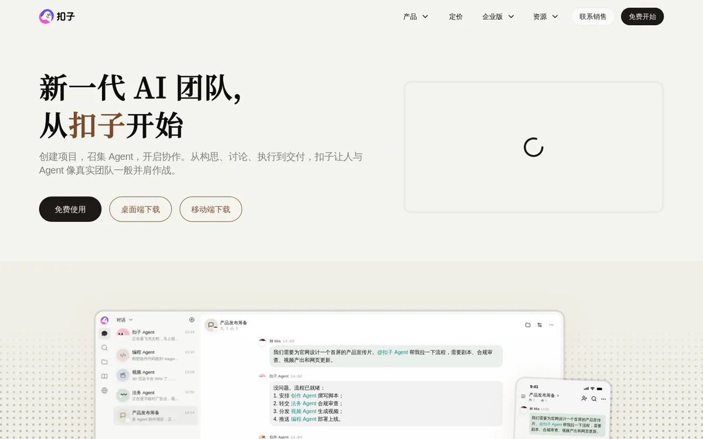The height and width of the screenshot is (439, 703).
Task: Select the chat bubble icon in the preview sidebar
Action: tap(104, 334)
